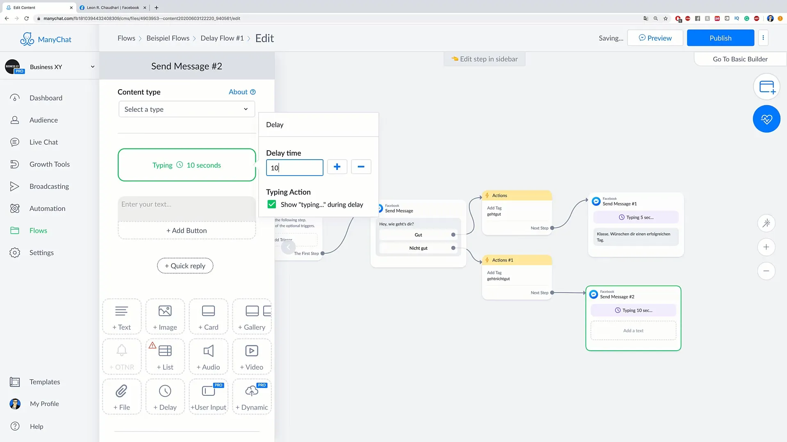Click the Templates sidebar icon
The height and width of the screenshot is (442, 787).
tap(14, 381)
